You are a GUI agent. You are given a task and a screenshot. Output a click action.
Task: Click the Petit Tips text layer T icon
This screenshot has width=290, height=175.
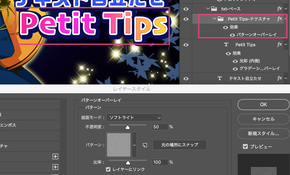pyautogui.click(x=226, y=45)
